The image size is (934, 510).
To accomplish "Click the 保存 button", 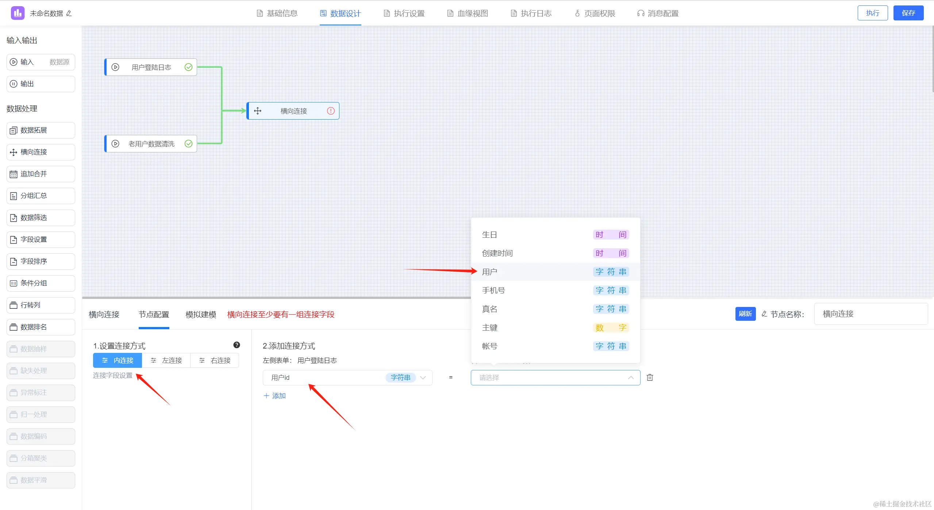I will pyautogui.click(x=908, y=13).
